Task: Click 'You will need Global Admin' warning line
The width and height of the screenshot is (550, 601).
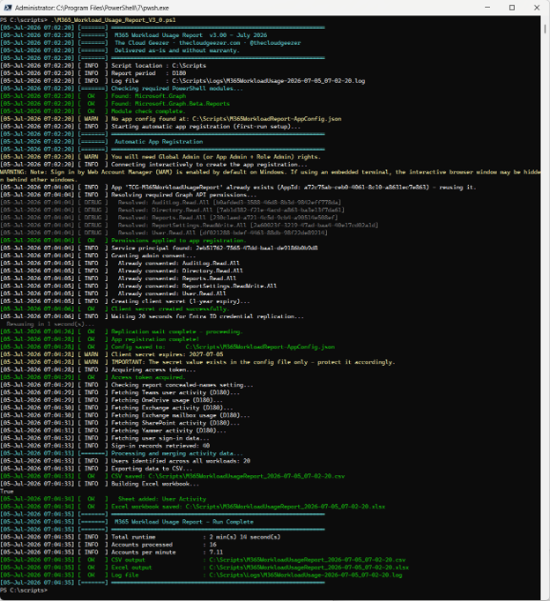Action: pyautogui.click(x=216, y=157)
